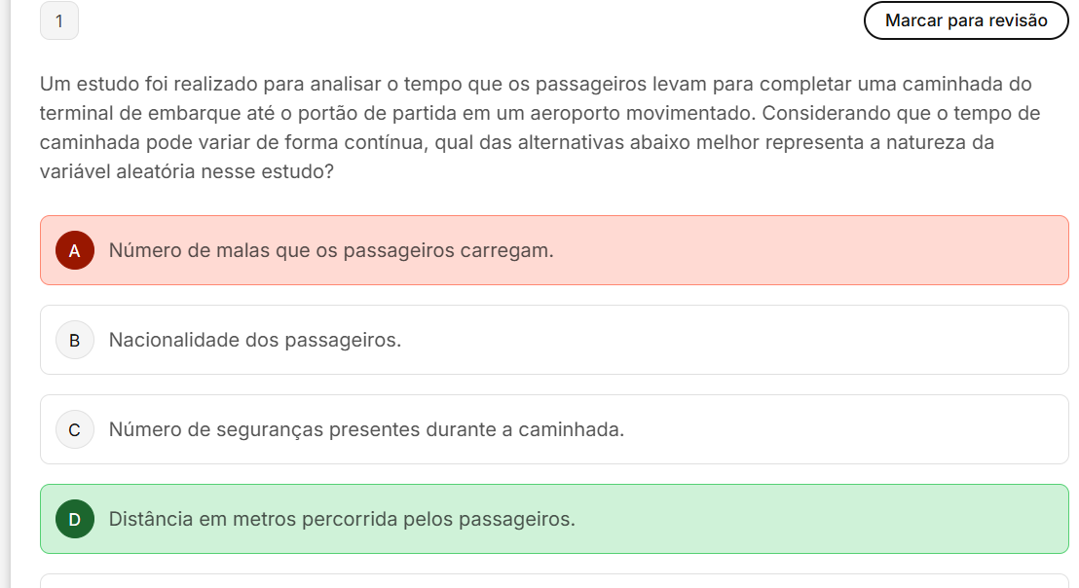
Task: Select the "B" letter circle
Action: pyautogui.click(x=75, y=340)
